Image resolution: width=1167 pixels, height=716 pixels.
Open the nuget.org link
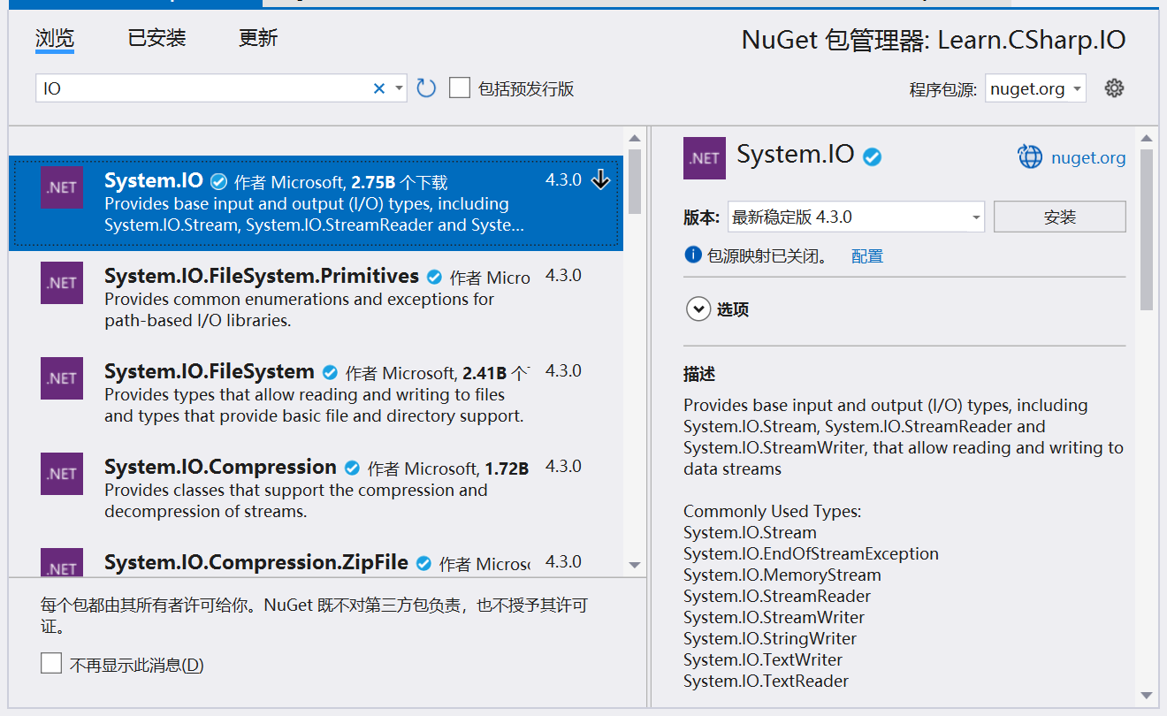pyautogui.click(x=1088, y=158)
